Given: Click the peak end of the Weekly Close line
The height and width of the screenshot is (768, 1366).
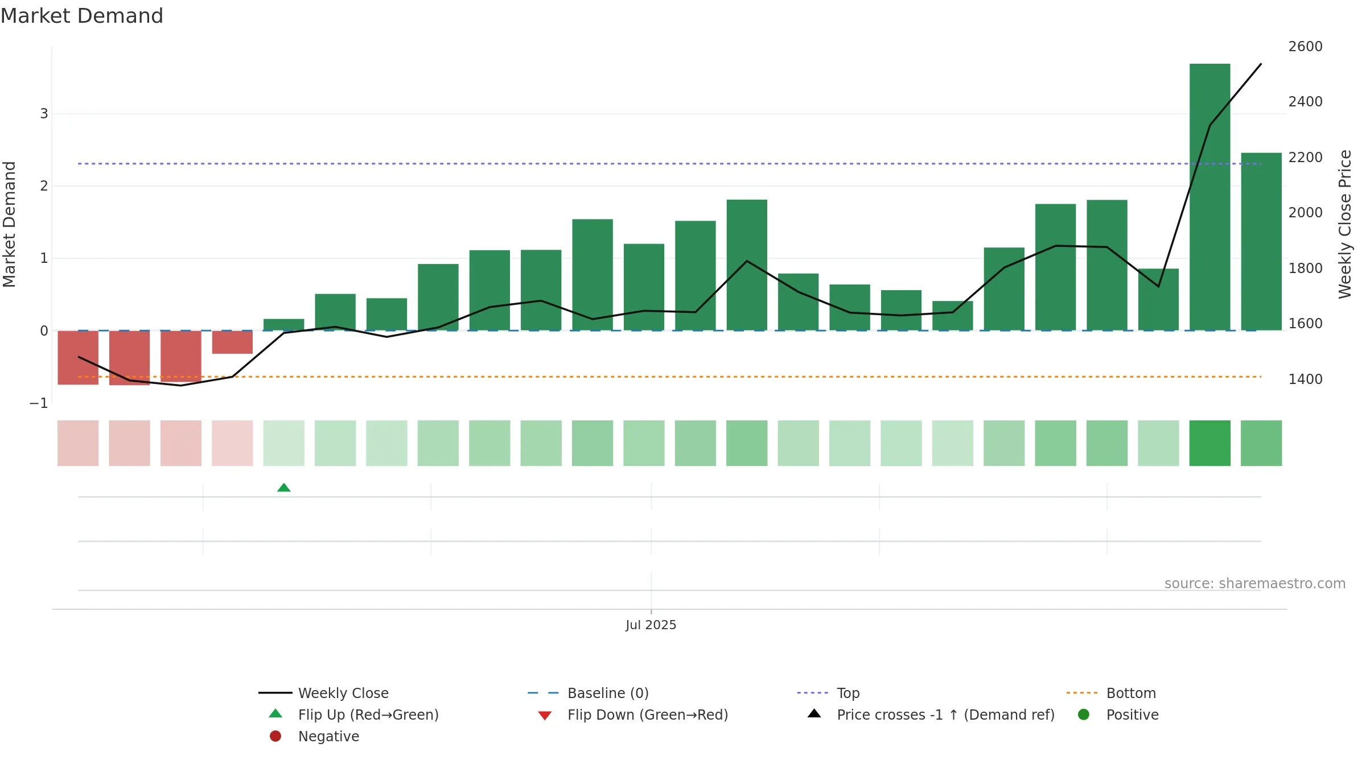Looking at the screenshot, I should coord(1261,64).
